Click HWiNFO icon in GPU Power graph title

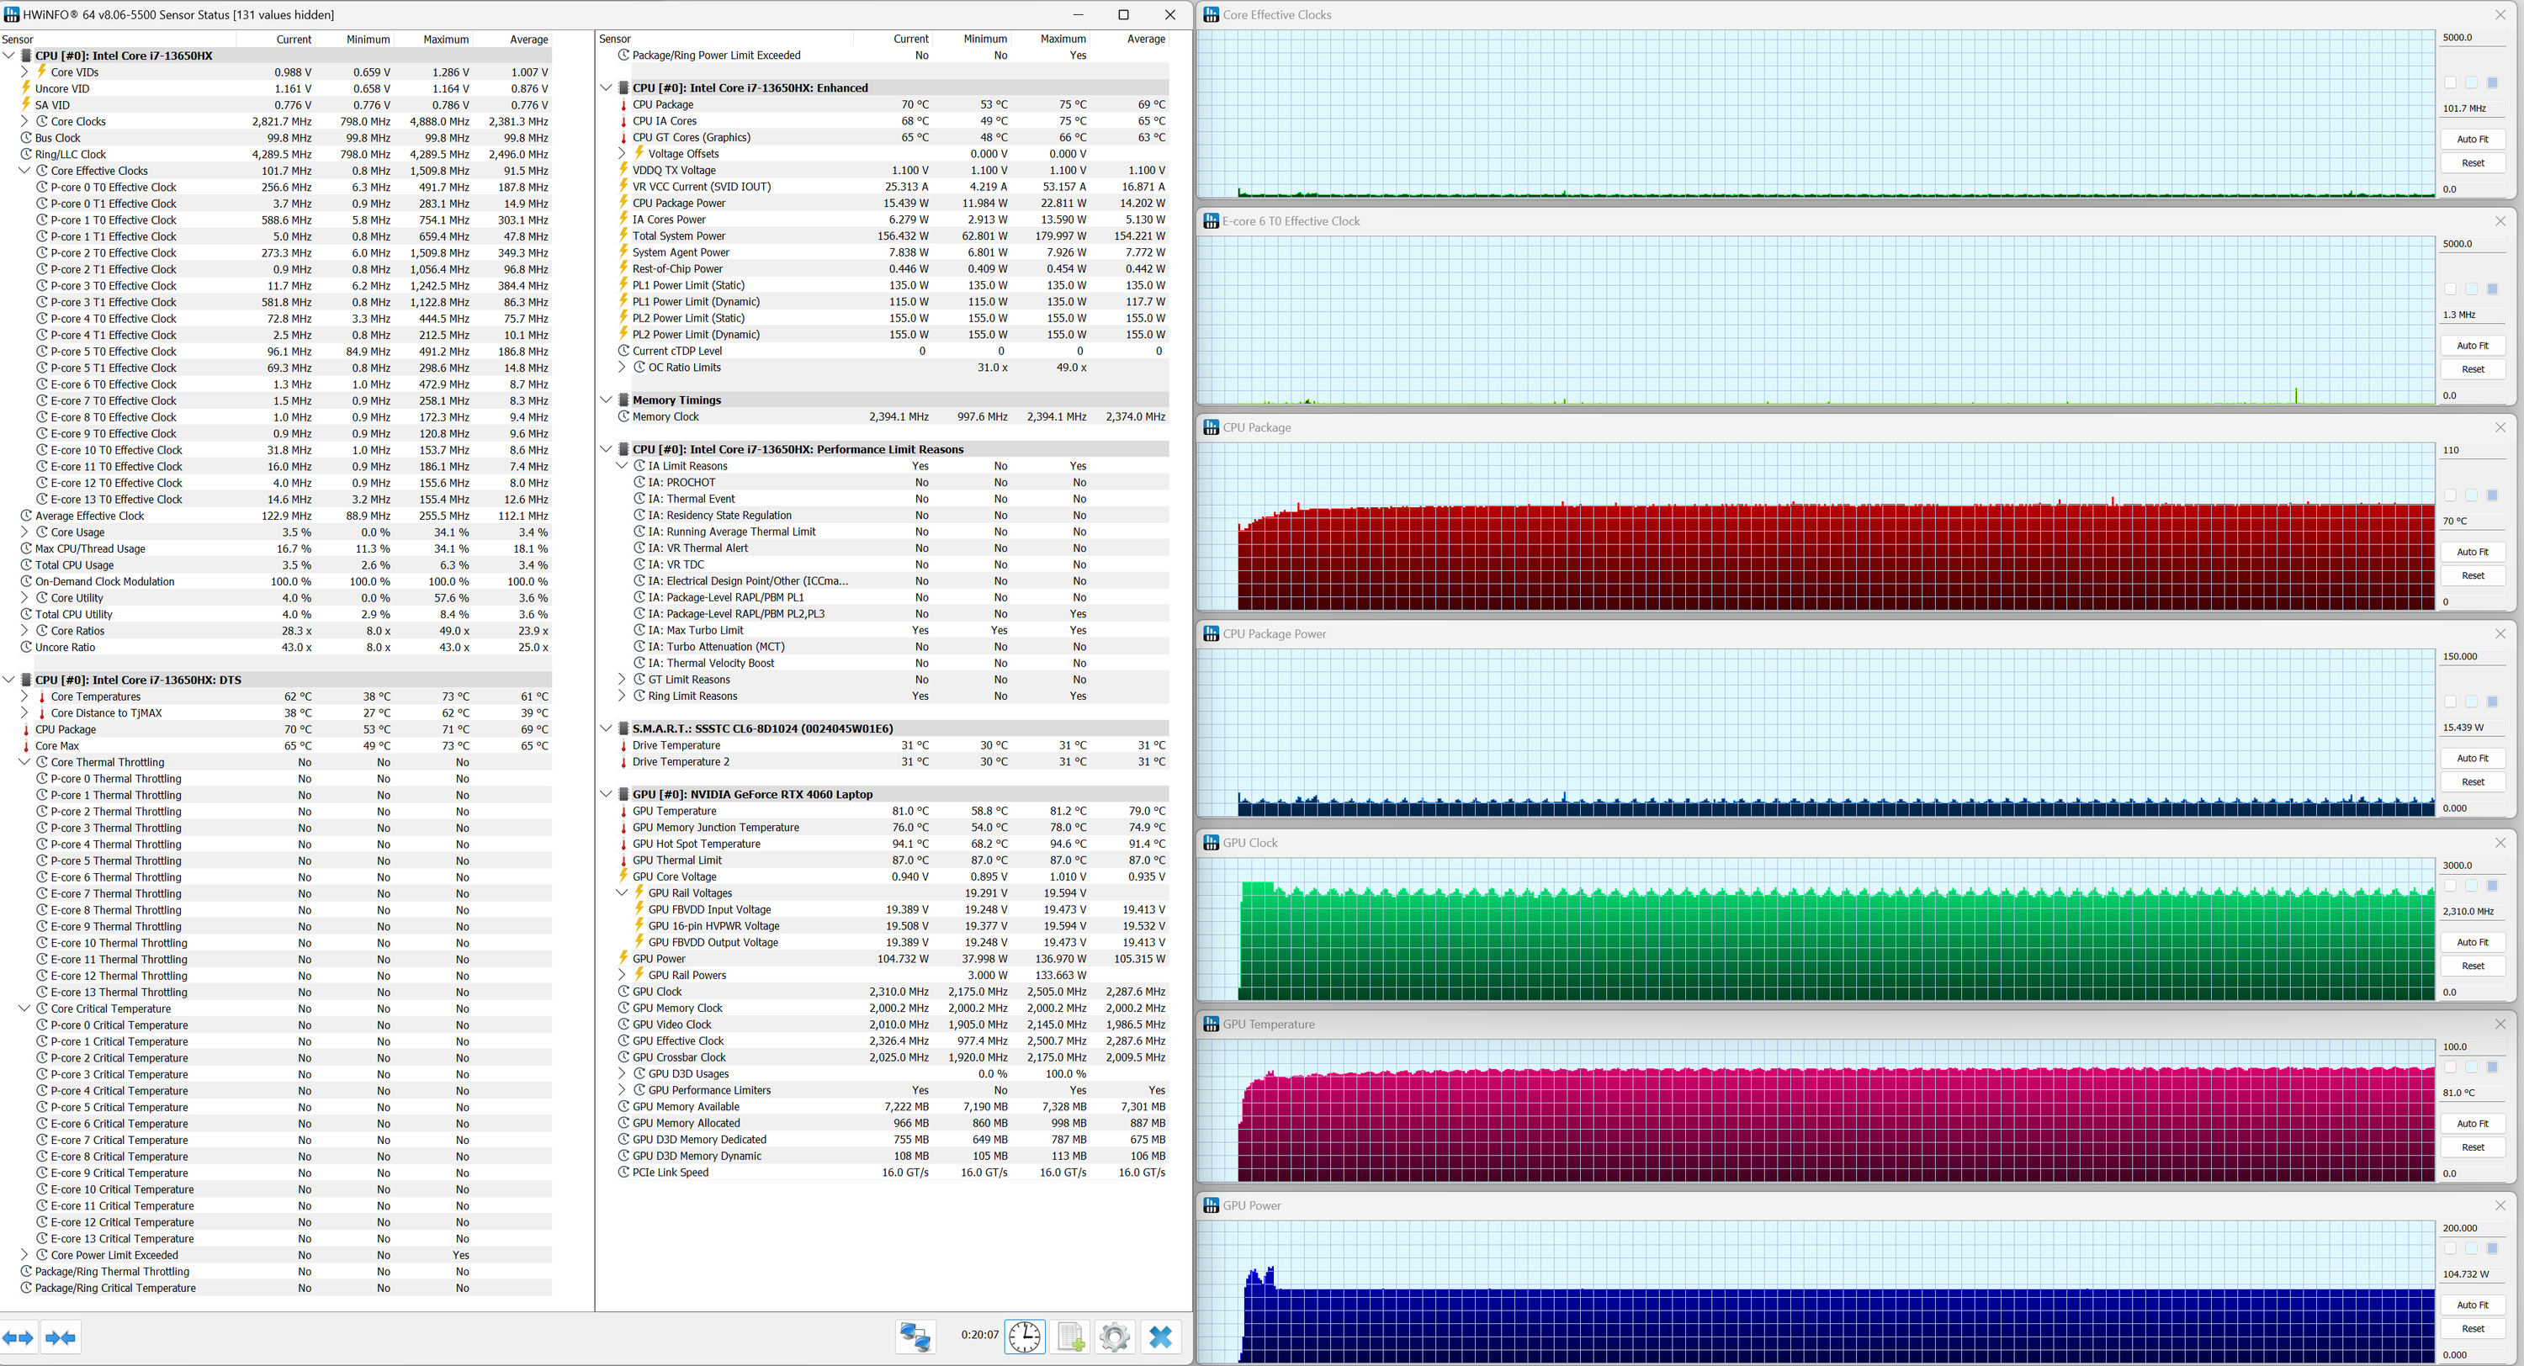click(x=1211, y=1205)
